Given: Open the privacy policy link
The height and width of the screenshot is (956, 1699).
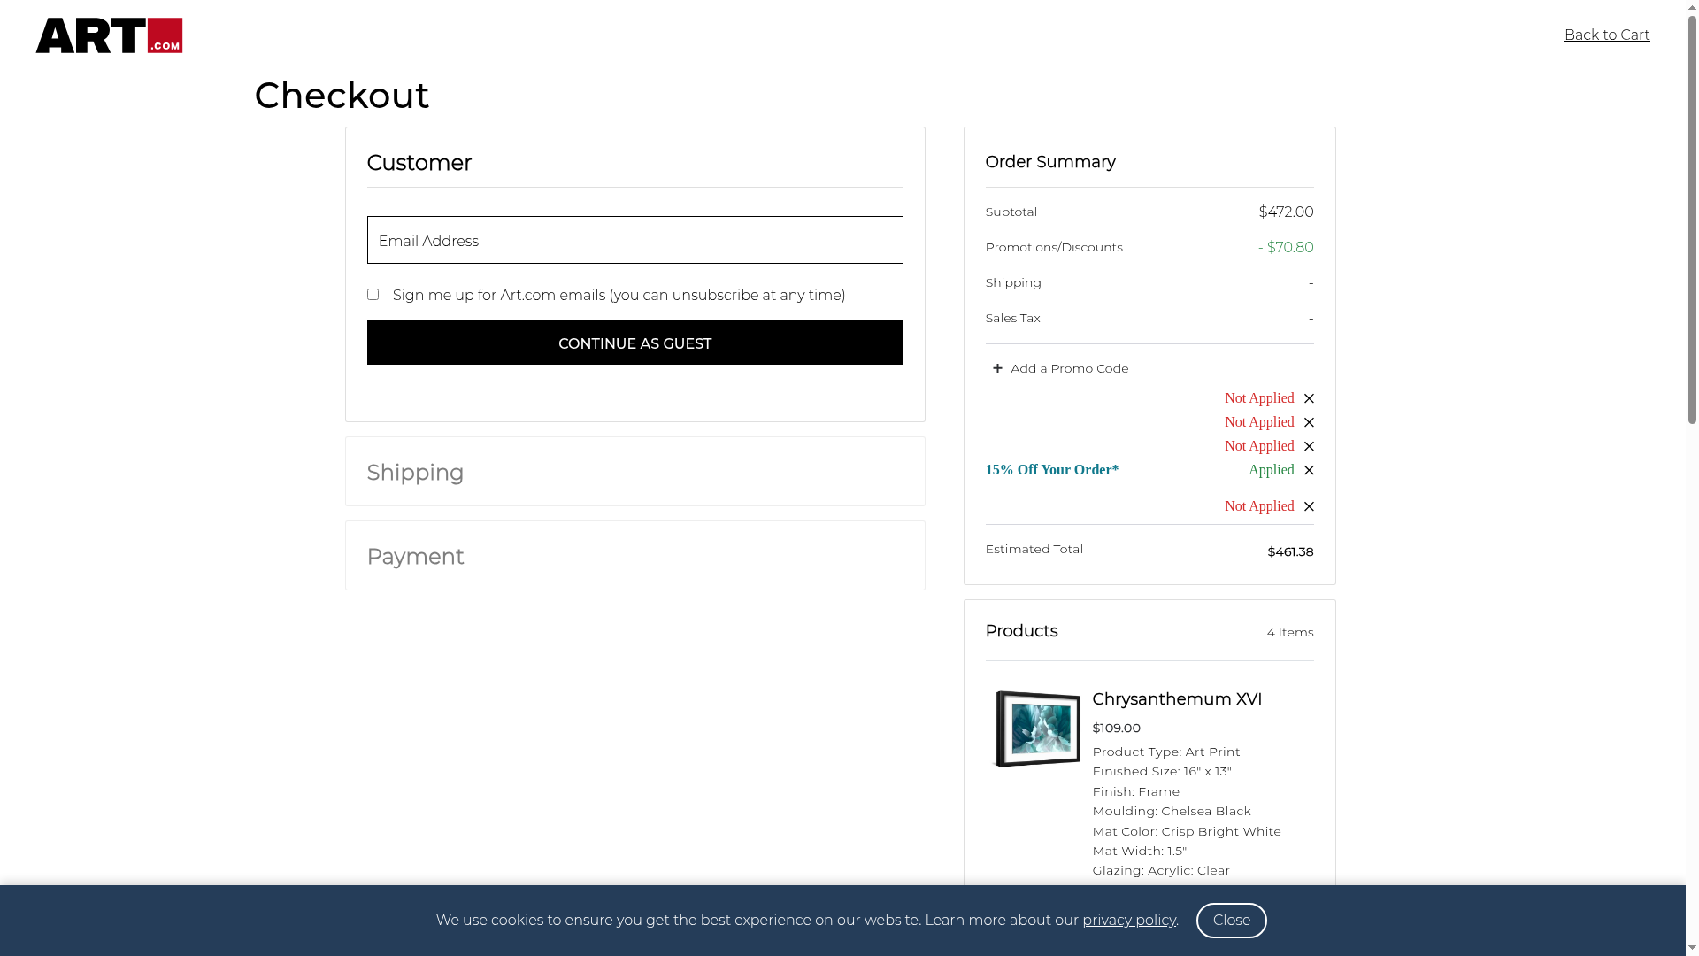Looking at the screenshot, I should (x=1128, y=920).
